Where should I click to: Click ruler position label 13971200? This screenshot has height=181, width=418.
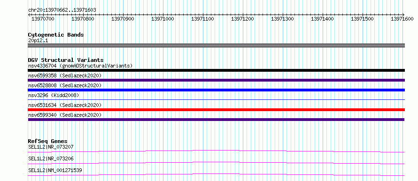tap(242, 19)
